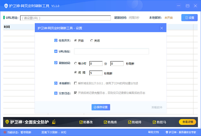Click the 秒刷新 seconds input for hourly

[x=117, y=64]
